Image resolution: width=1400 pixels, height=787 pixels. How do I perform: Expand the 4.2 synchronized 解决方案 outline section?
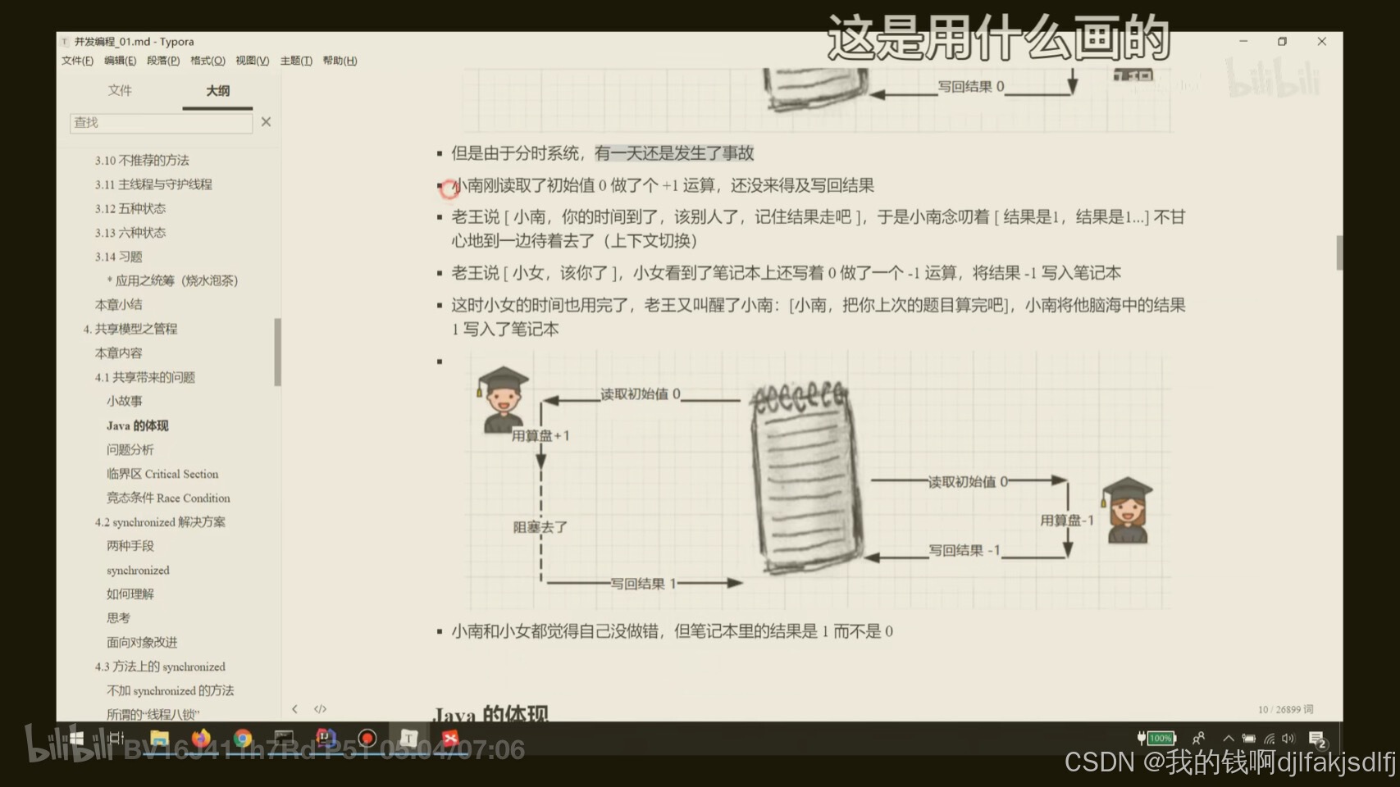[161, 522]
